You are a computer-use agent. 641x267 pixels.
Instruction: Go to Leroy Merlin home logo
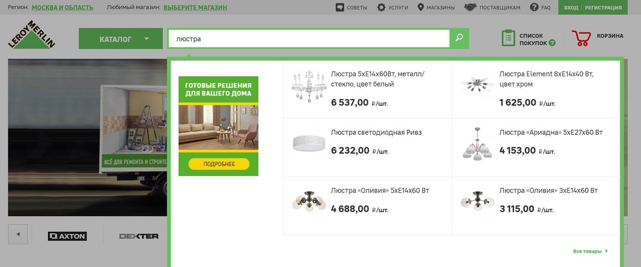(x=32, y=34)
